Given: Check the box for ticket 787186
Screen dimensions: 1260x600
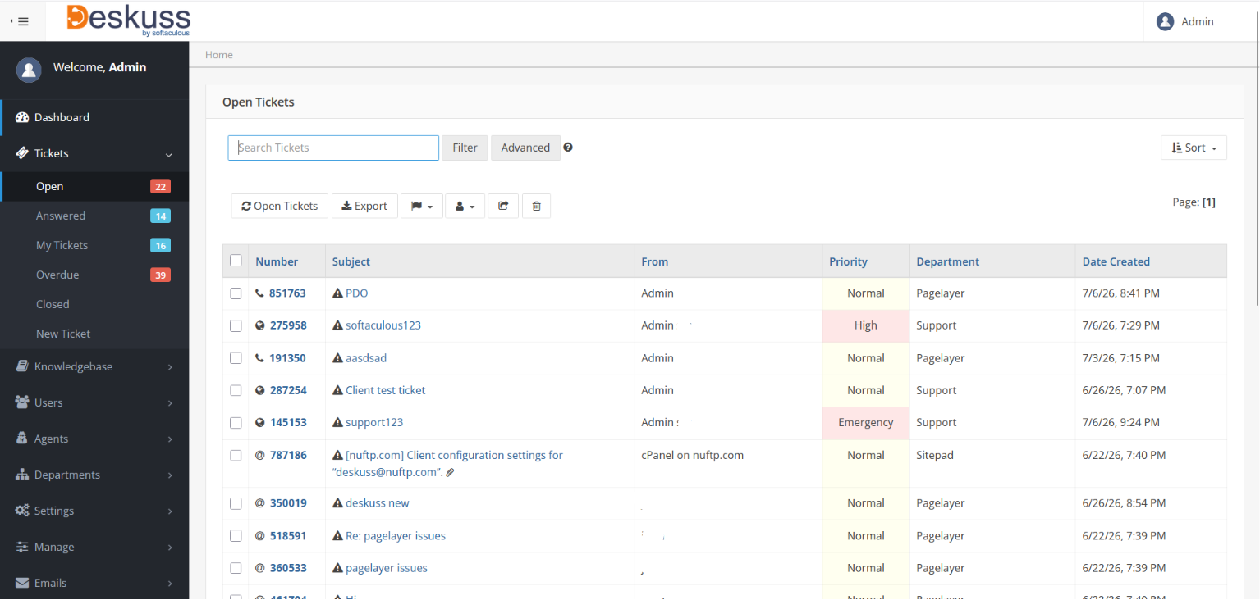Looking at the screenshot, I should 236,455.
